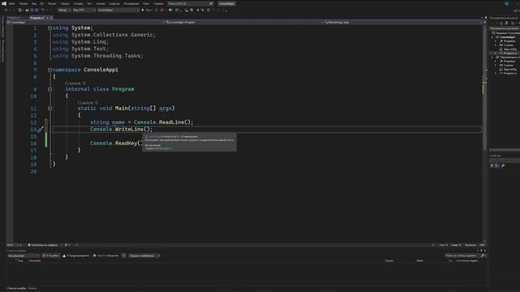Click the Description column header in error list

point(35,260)
